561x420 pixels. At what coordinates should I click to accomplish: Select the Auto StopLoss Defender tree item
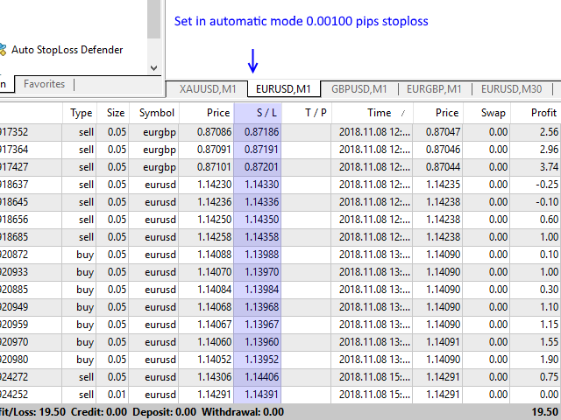[x=67, y=50]
